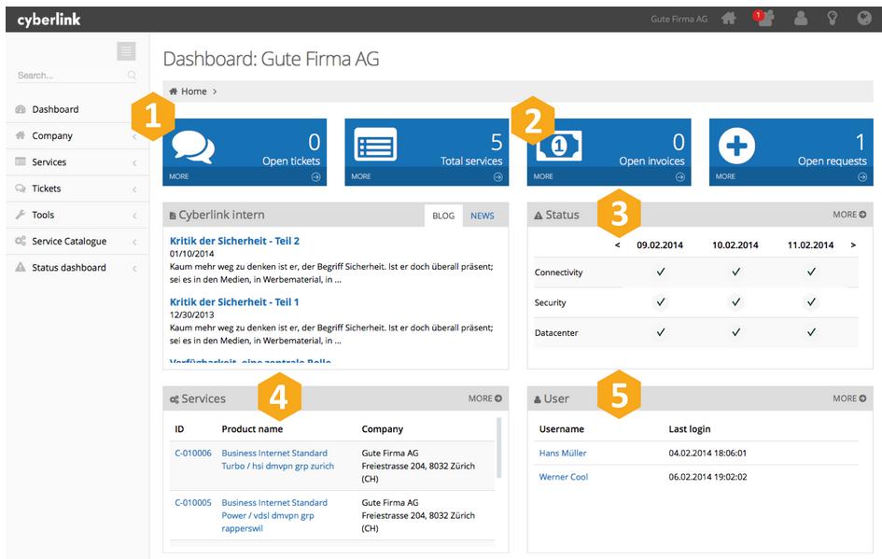Click MORE arrow on Open requests tile
Viewport: 882px width, 559px height.
(862, 176)
